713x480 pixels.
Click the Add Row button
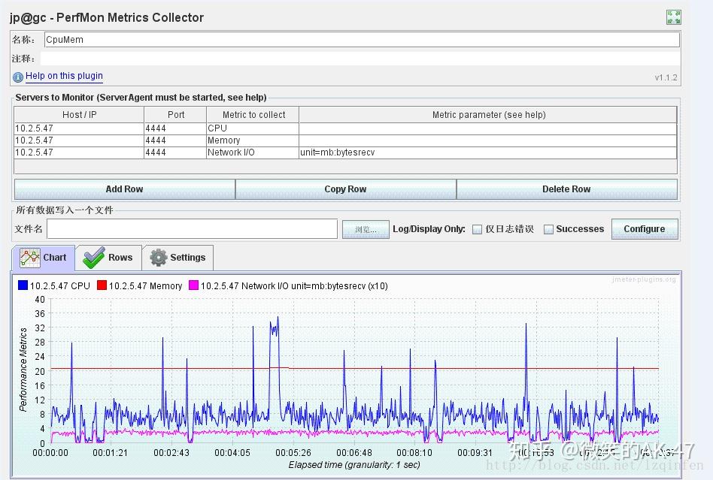125,189
